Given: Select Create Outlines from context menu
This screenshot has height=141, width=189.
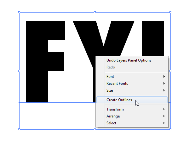Looking at the screenshot, I should 132,100.
